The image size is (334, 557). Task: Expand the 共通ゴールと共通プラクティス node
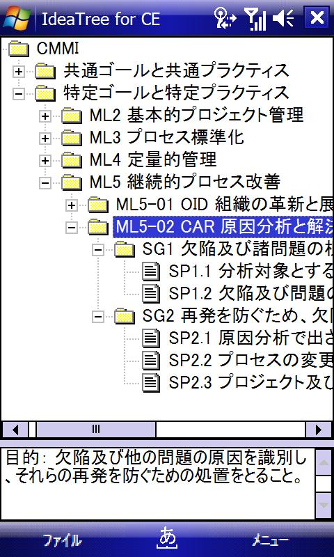click(x=19, y=72)
